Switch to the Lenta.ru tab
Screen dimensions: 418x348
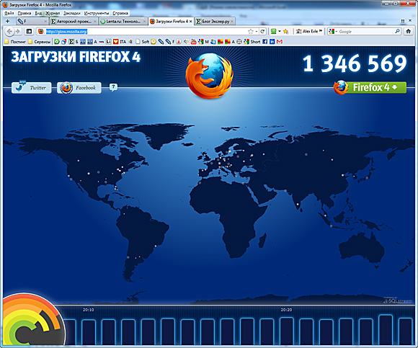point(123,21)
